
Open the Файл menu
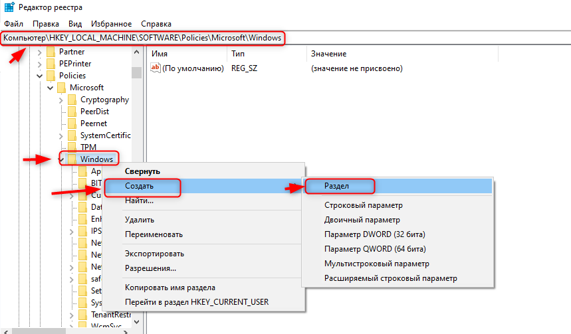pyautogui.click(x=13, y=24)
